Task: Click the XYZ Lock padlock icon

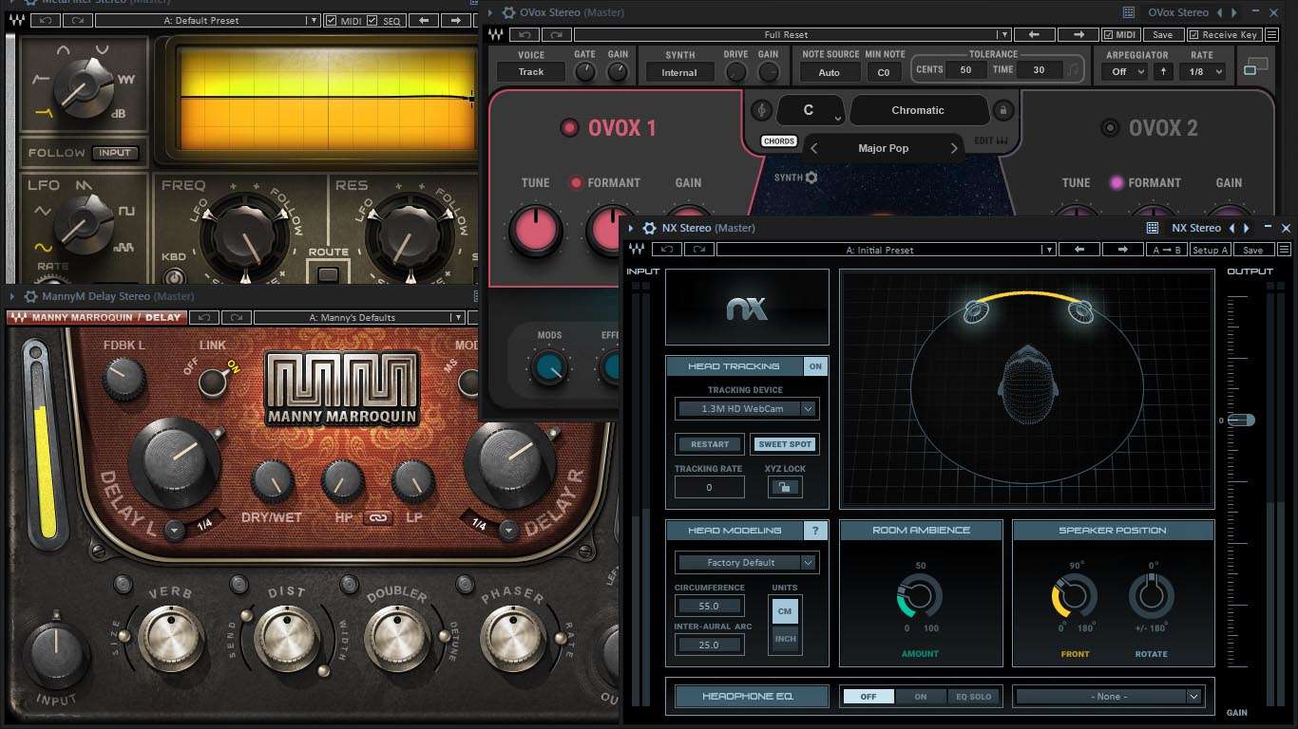Action: click(784, 487)
